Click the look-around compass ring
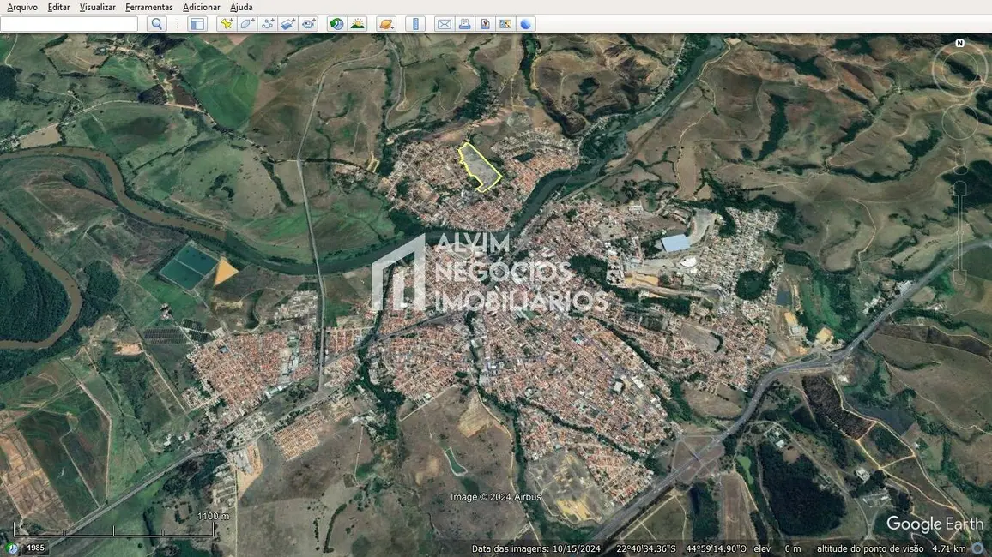The height and width of the screenshot is (557, 992). [959, 70]
